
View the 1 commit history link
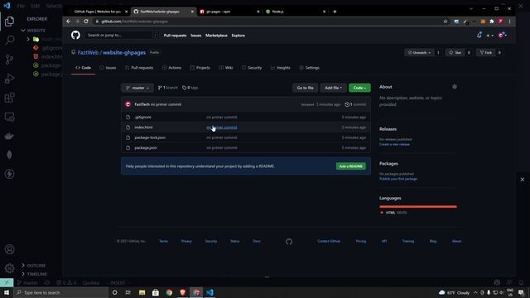pyautogui.click(x=355, y=104)
